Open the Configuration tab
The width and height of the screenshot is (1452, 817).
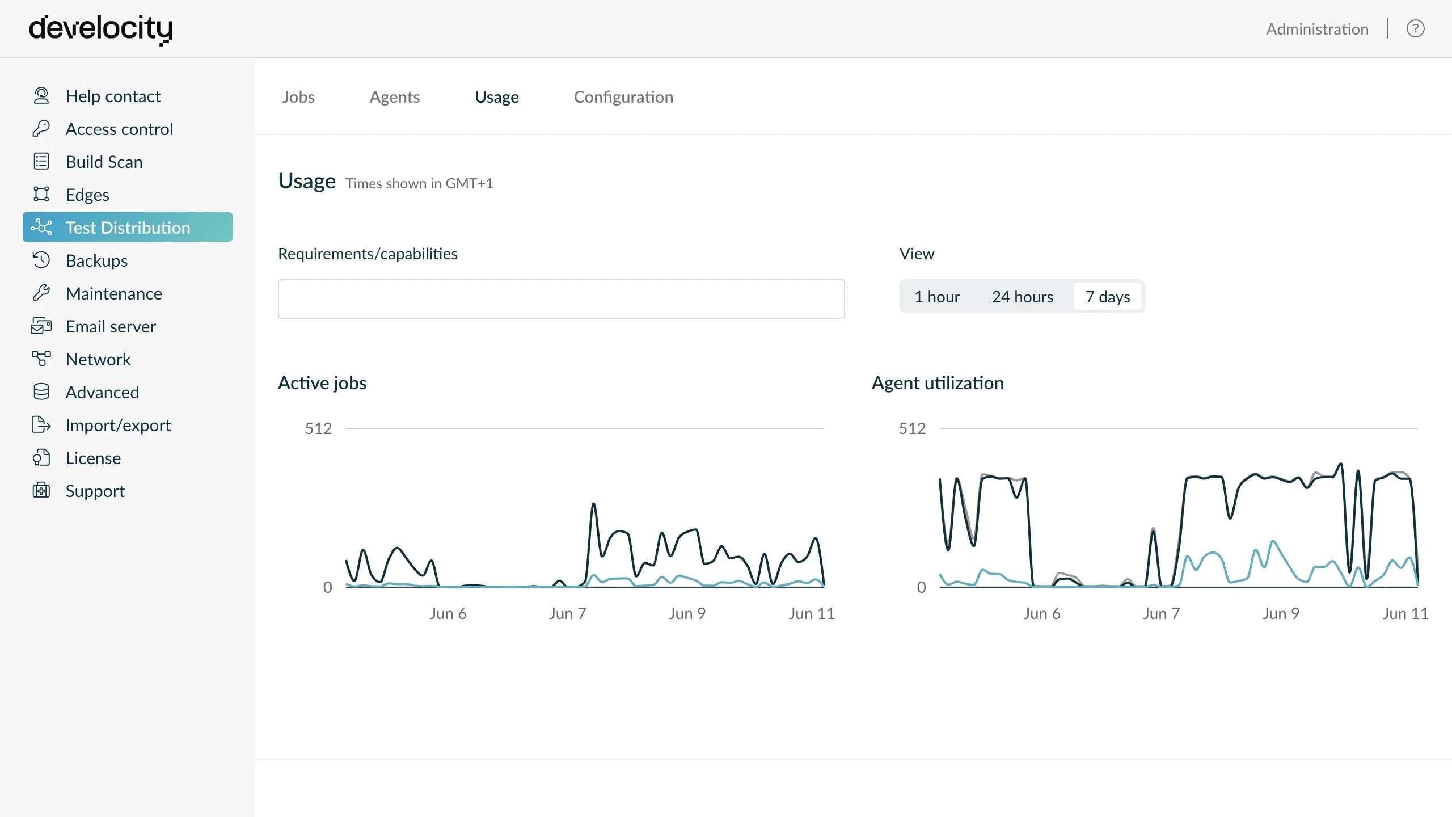[x=623, y=97]
